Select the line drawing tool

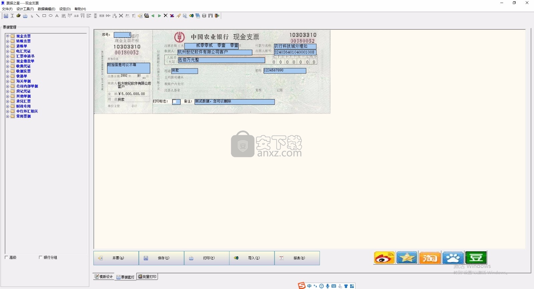click(x=38, y=16)
